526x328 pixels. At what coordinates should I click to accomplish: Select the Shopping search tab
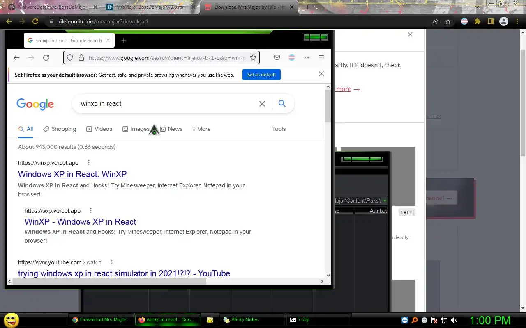tap(60, 129)
